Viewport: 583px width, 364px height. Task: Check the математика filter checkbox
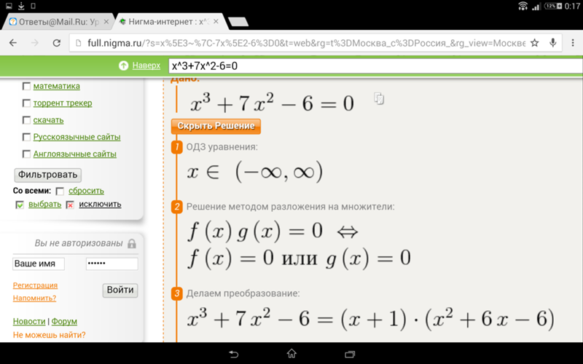26,86
